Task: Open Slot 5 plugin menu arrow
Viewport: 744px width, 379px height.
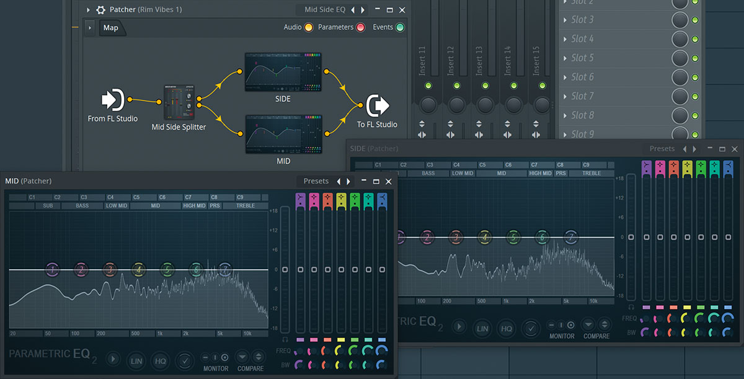Action: pos(565,58)
